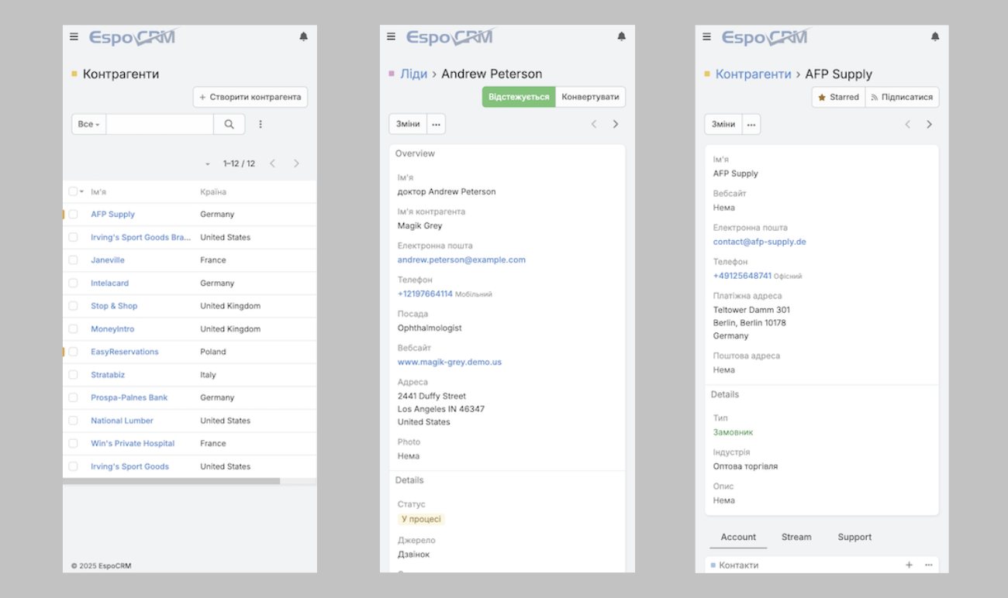Screen dimensions: 1008x598
Task: Open the Prospa-Palnes Bank account
Action: [129, 398]
